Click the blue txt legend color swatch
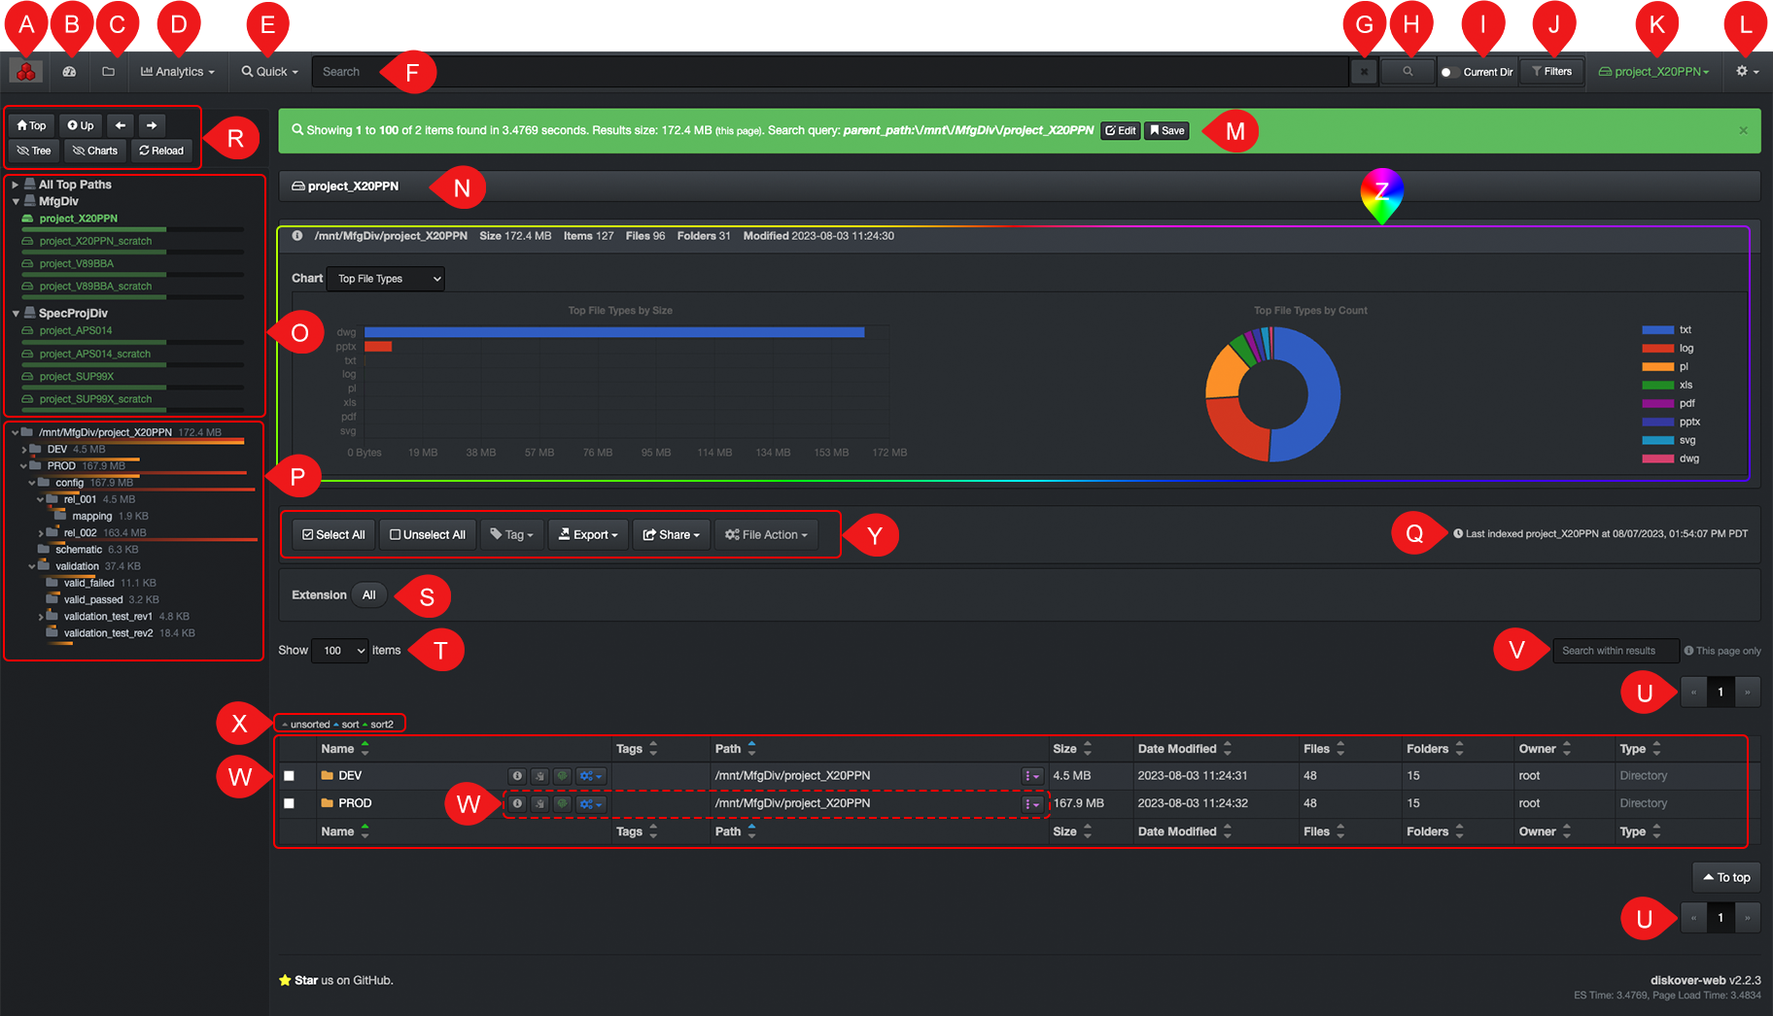1773x1016 pixels. point(1657,330)
